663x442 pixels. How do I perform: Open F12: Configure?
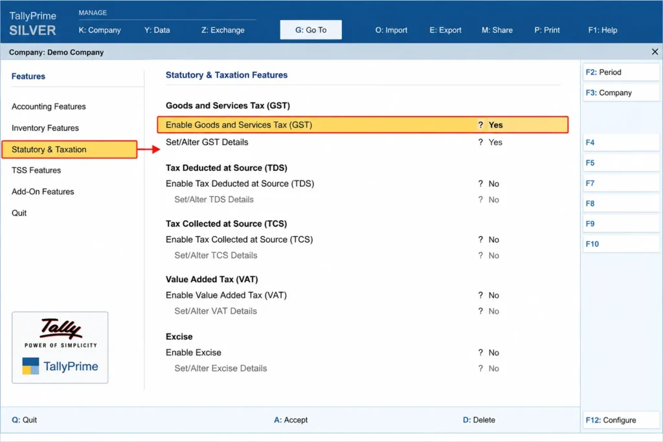click(x=621, y=420)
